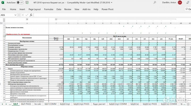The height and width of the screenshot is (106, 191).
Task: Click the Insert Function fx icon
Action: [x=31, y=15]
